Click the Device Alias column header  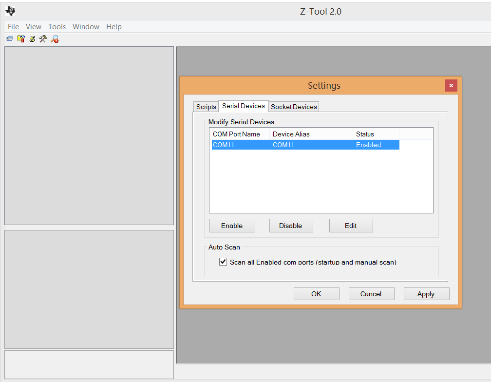[x=311, y=134]
